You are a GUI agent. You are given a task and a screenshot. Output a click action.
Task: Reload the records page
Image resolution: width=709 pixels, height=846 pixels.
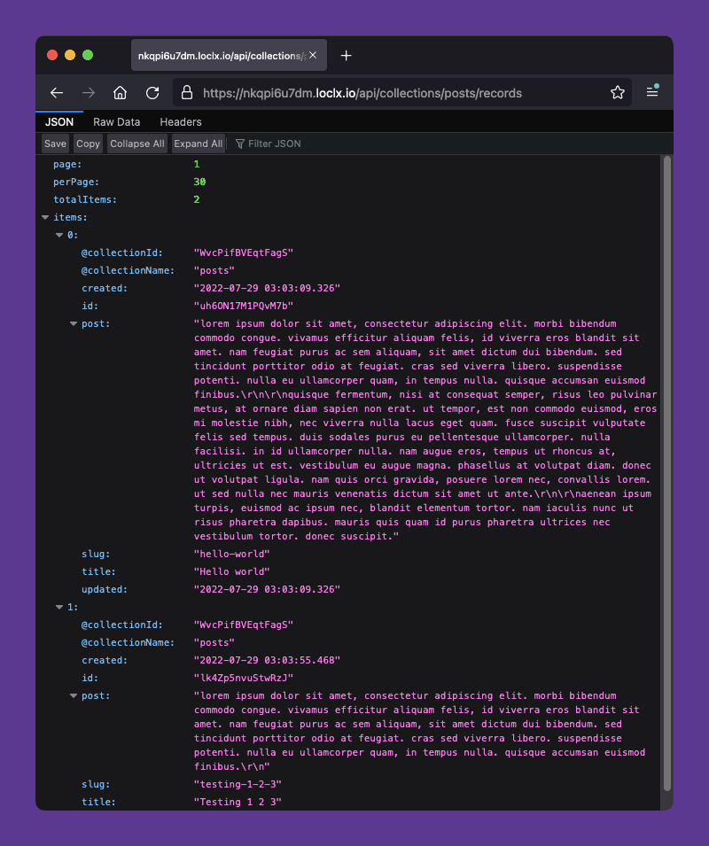click(x=152, y=92)
